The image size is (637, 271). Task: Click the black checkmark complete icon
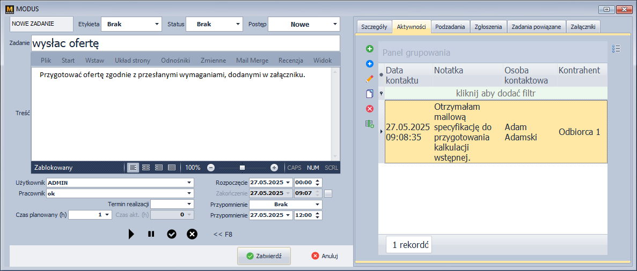point(172,234)
